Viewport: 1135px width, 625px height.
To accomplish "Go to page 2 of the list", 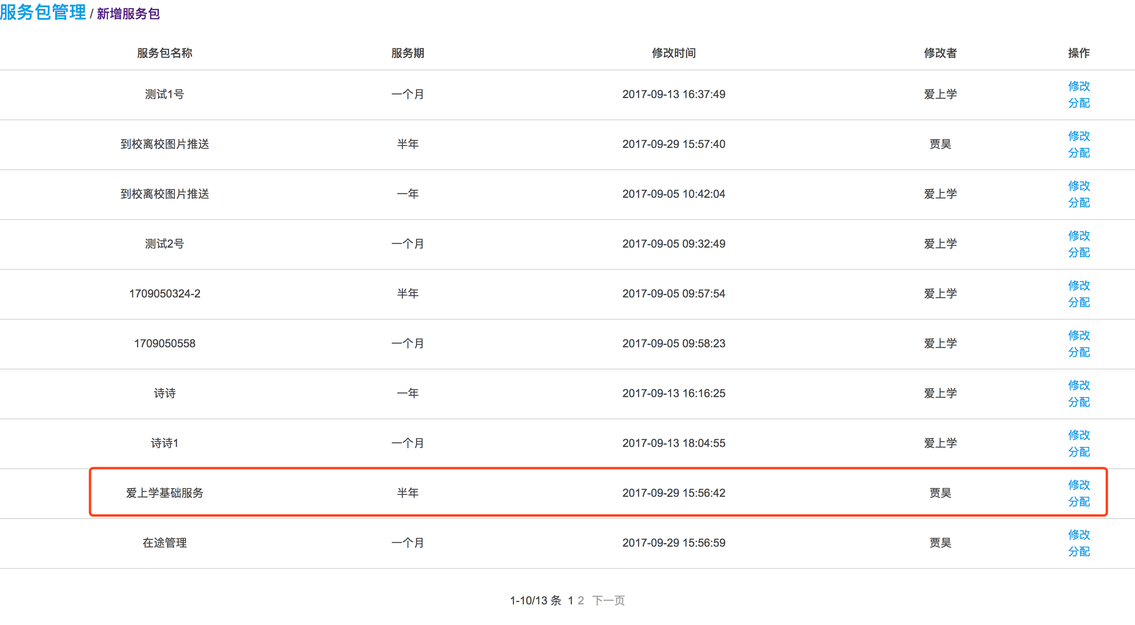I will [581, 600].
